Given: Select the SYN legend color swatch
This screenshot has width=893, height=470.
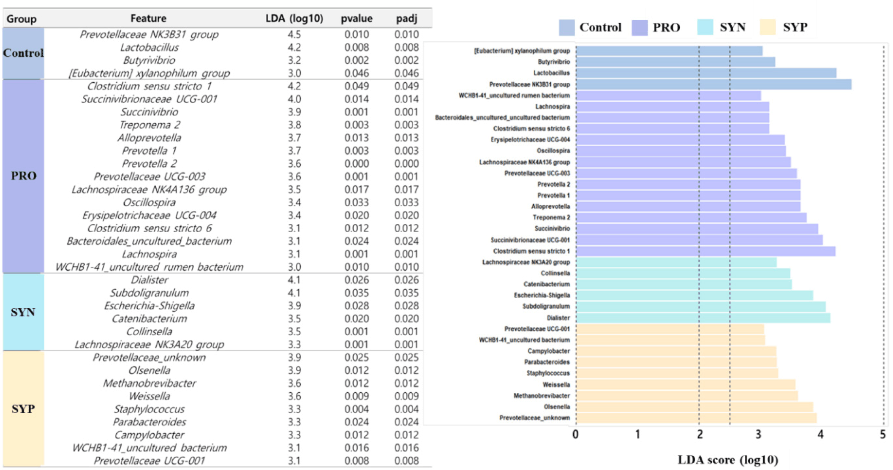Looking at the screenshot, I should point(705,27).
